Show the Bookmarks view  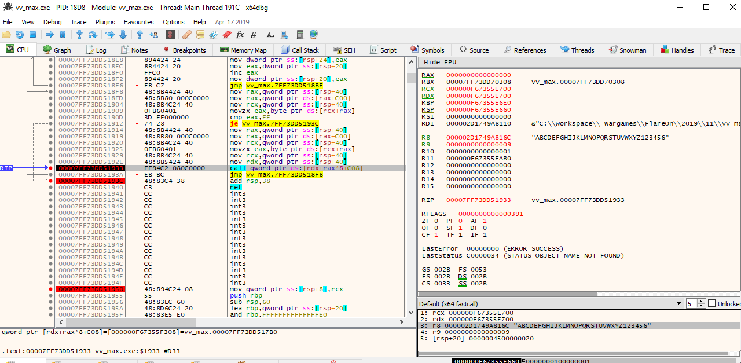click(227, 35)
